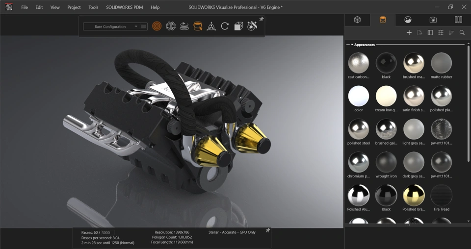Click the turntable icon in toolbar
This screenshot has height=249, width=471.
(184, 26)
